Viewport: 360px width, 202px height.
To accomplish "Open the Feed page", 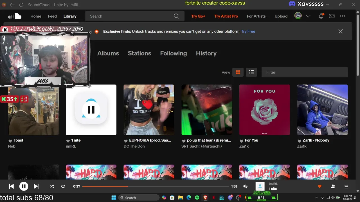I will tap(52, 16).
